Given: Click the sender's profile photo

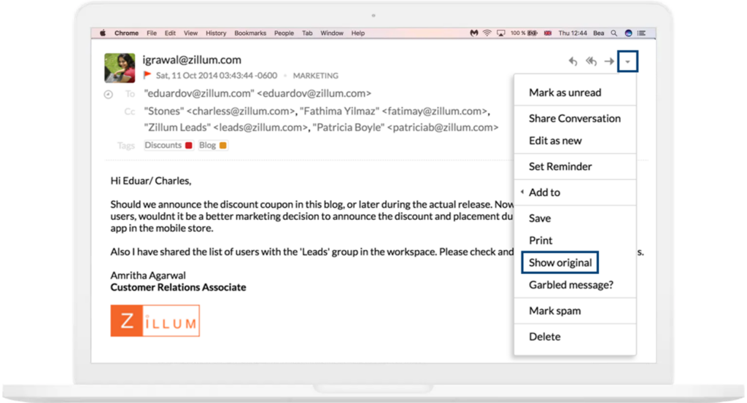Looking at the screenshot, I should (120, 68).
